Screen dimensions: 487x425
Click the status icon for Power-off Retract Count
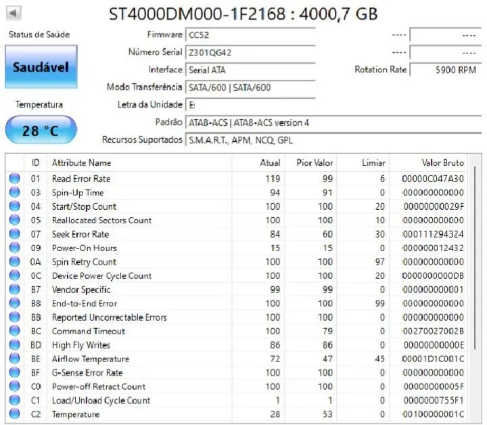15,386
